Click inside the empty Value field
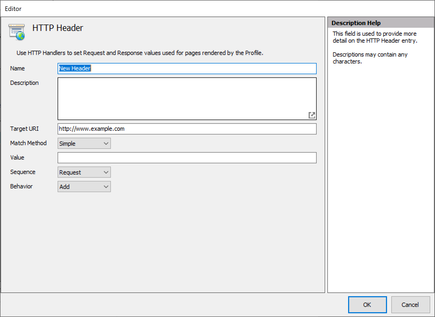The height and width of the screenshot is (317, 435). (187, 158)
